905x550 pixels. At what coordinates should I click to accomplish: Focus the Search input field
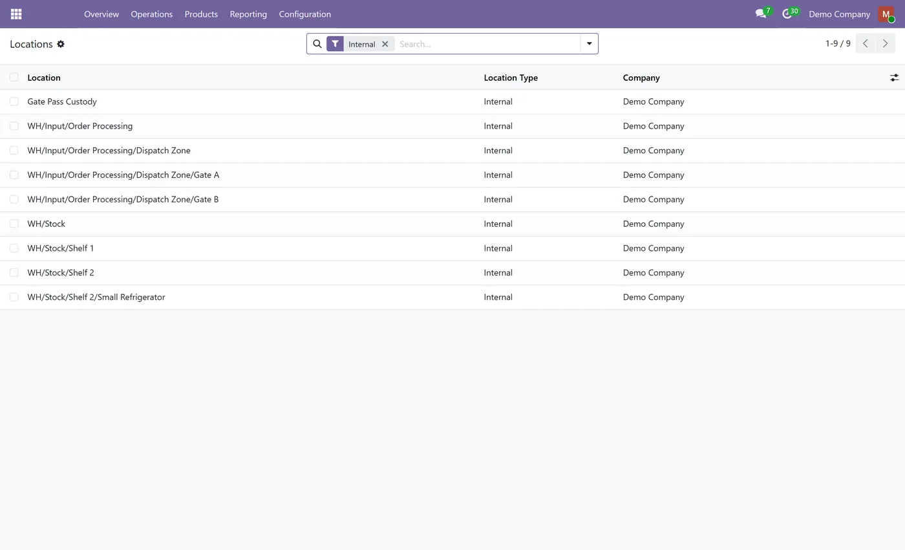click(488, 44)
